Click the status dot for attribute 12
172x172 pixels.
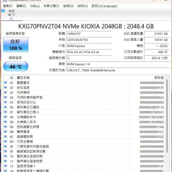tap(6, 166)
